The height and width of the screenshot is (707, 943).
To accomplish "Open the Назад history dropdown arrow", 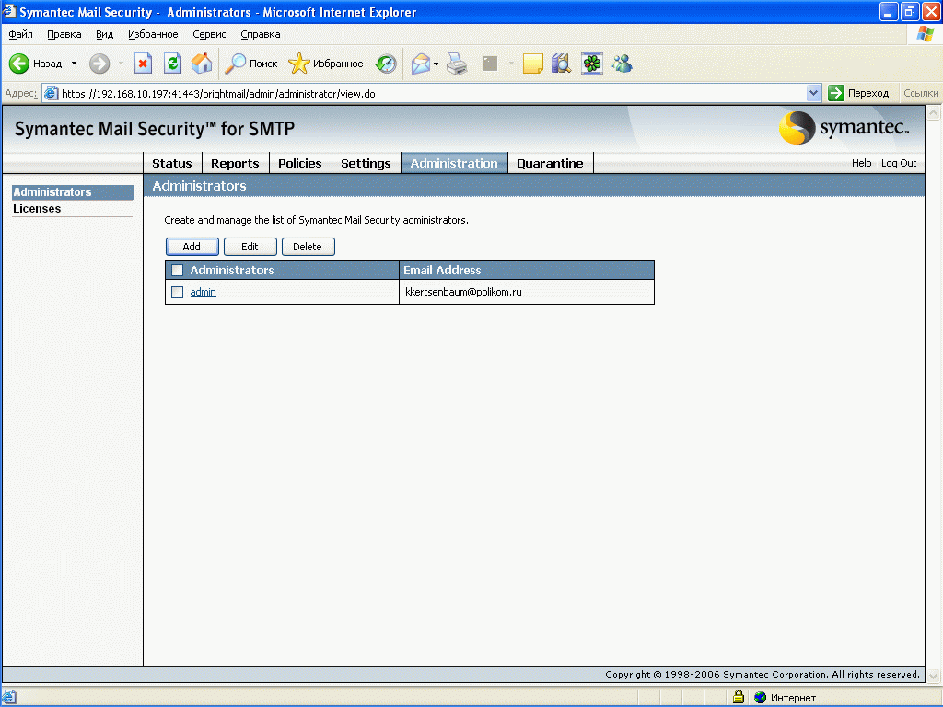I will point(74,64).
